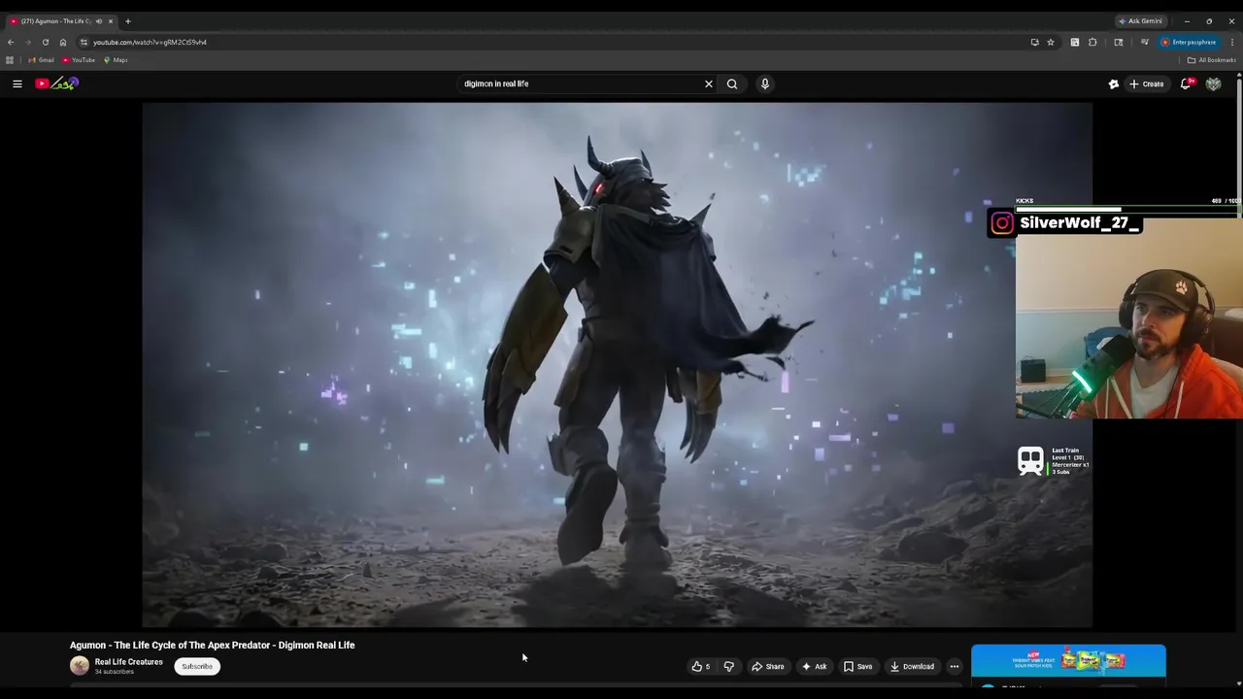Click the video player to pause playback

pyautogui.click(x=617, y=365)
